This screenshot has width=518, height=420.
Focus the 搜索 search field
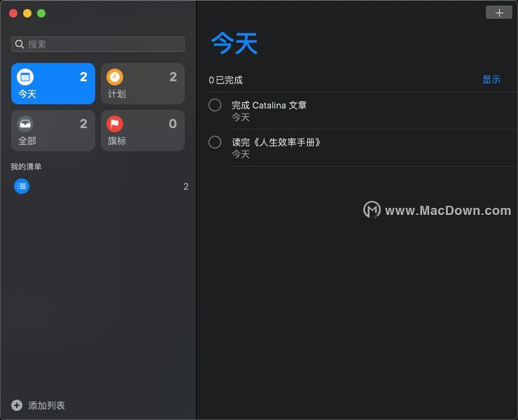[98, 44]
